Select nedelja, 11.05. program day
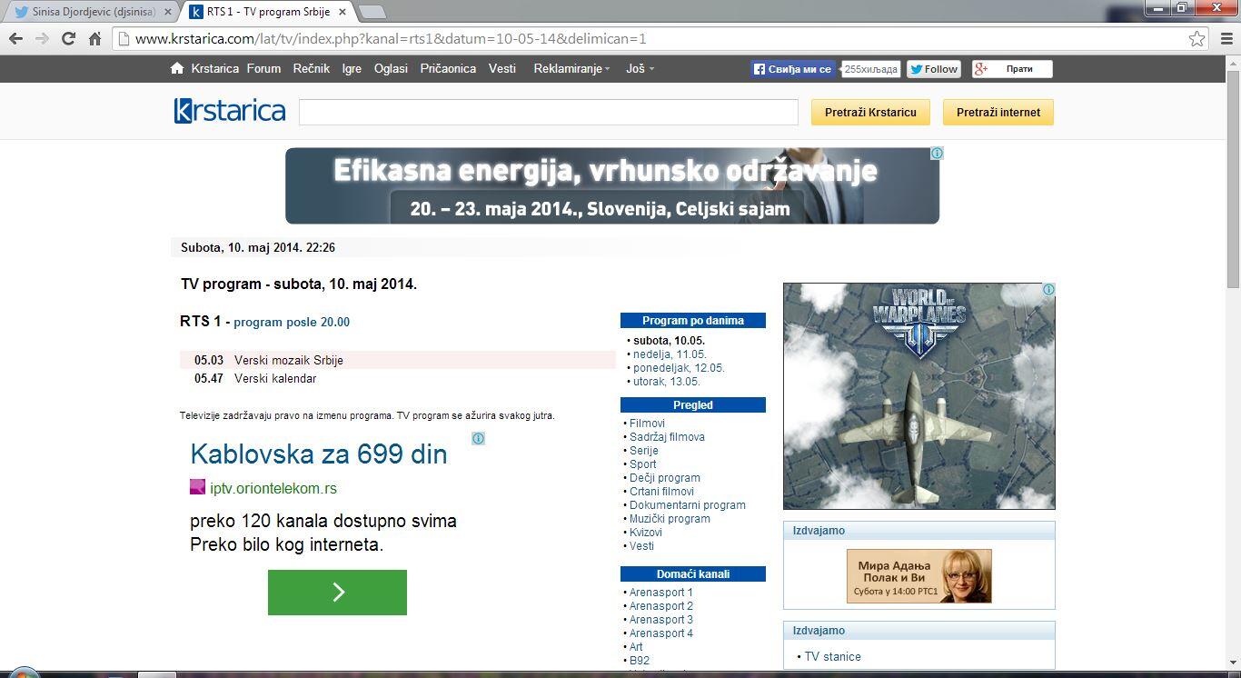The width and height of the screenshot is (1241, 678). [670, 354]
